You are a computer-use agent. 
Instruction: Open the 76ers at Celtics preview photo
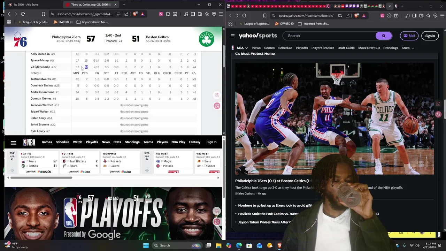point(334,119)
